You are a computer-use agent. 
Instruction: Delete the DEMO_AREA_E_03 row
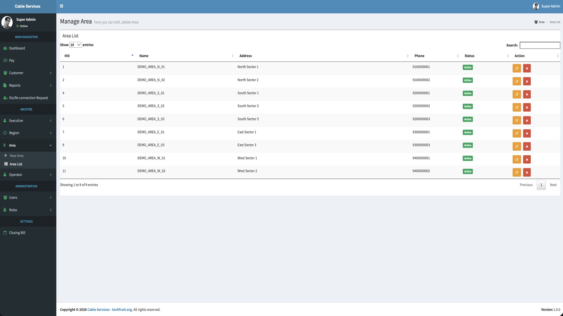click(x=527, y=146)
